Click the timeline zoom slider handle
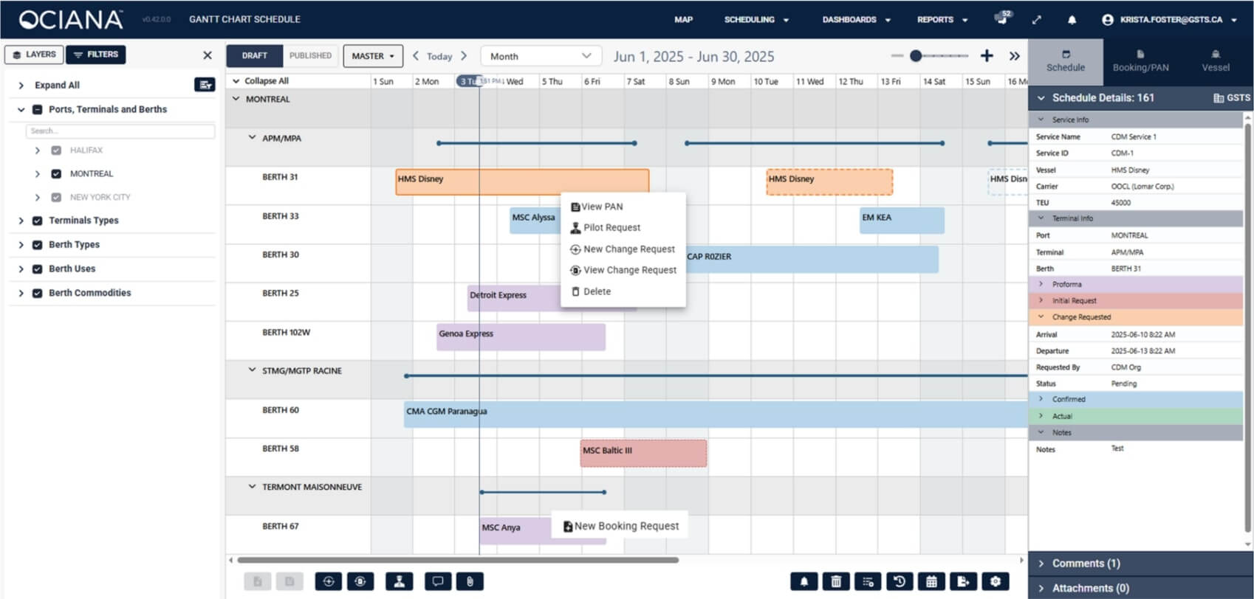This screenshot has height=599, width=1254. click(916, 56)
